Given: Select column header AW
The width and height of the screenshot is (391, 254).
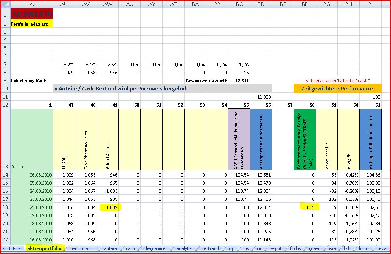Looking at the screenshot, I should 108,4.
